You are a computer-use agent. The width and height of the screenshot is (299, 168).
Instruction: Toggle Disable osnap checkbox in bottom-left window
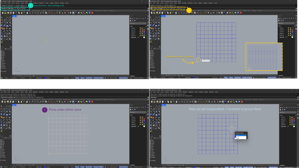1,161
